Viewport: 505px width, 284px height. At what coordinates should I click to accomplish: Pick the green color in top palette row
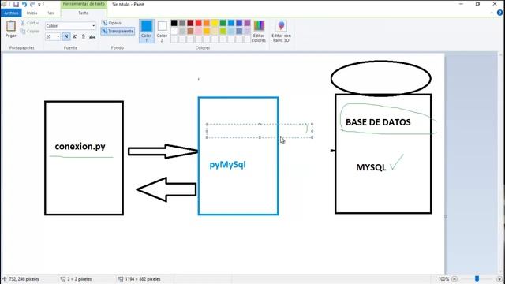tap(223, 23)
